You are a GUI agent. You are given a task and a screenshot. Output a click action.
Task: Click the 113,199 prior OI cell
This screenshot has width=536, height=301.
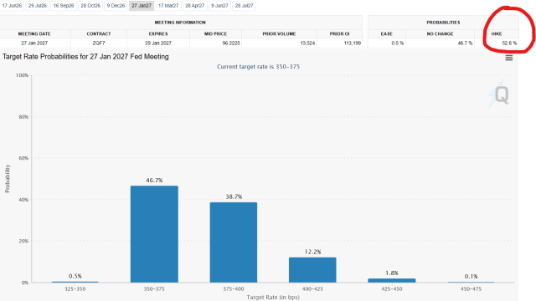(339, 43)
